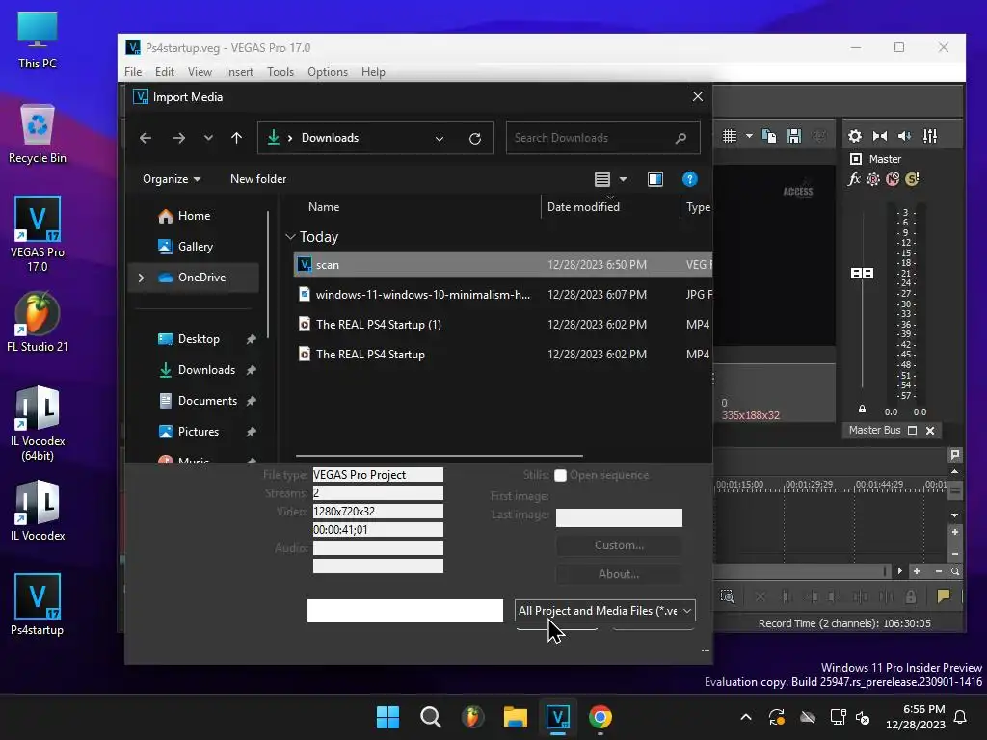Click New folder button

[258, 179]
